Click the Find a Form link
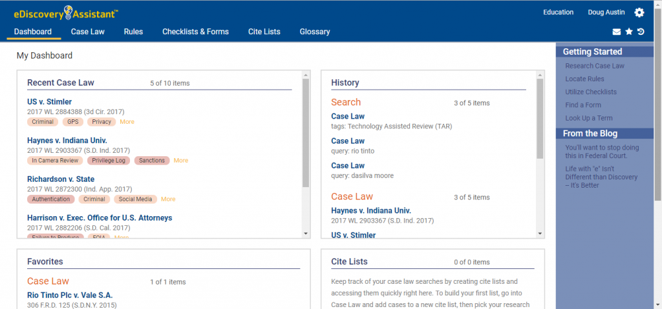662x309 pixels. (x=583, y=105)
